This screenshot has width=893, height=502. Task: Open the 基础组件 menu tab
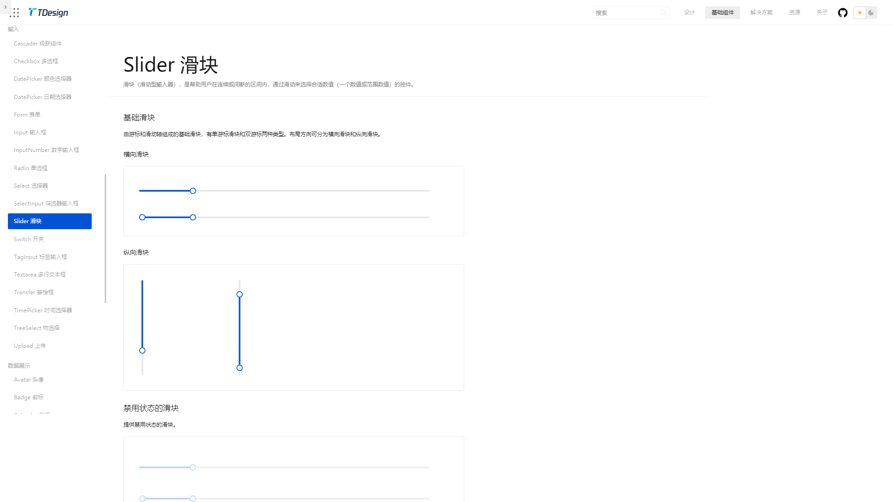(722, 13)
